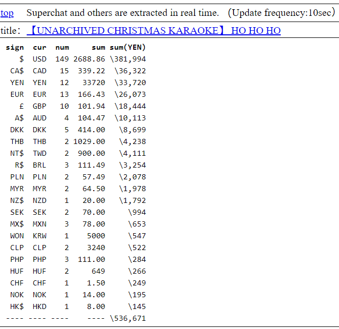
Task: Select the DKK sum 414.00
Action: 92,130
